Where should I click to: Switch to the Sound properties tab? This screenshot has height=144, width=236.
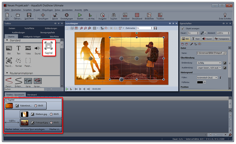point(207,39)
